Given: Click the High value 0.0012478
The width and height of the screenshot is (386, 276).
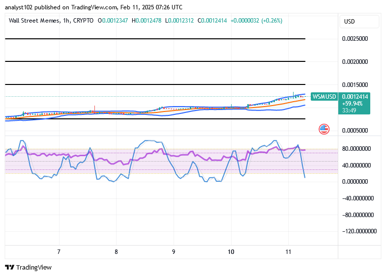Looking at the screenshot, I should (x=148, y=21).
